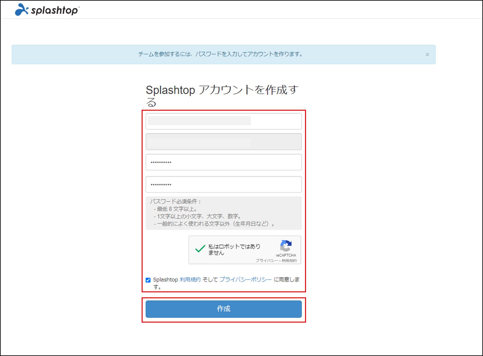This screenshot has height=356, width=483.
Task: Open the Splashtop 利用規約 link
Action: click(190, 279)
